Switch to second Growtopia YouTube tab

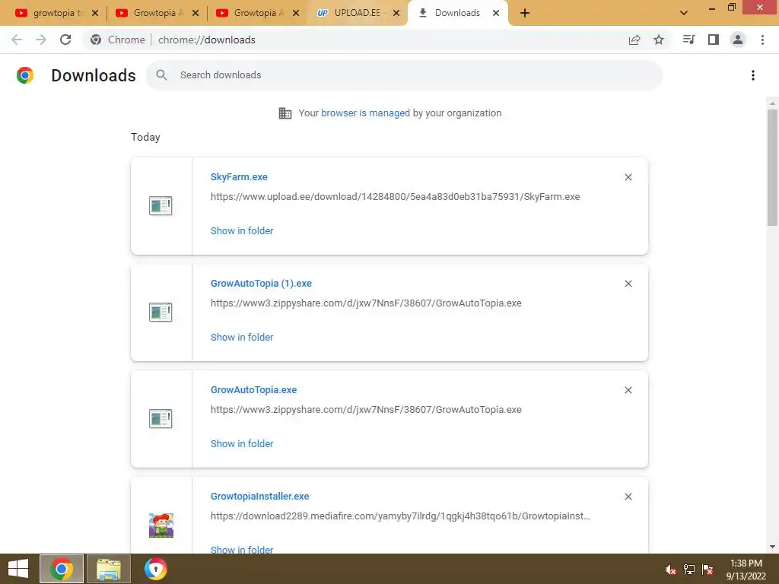coord(149,13)
